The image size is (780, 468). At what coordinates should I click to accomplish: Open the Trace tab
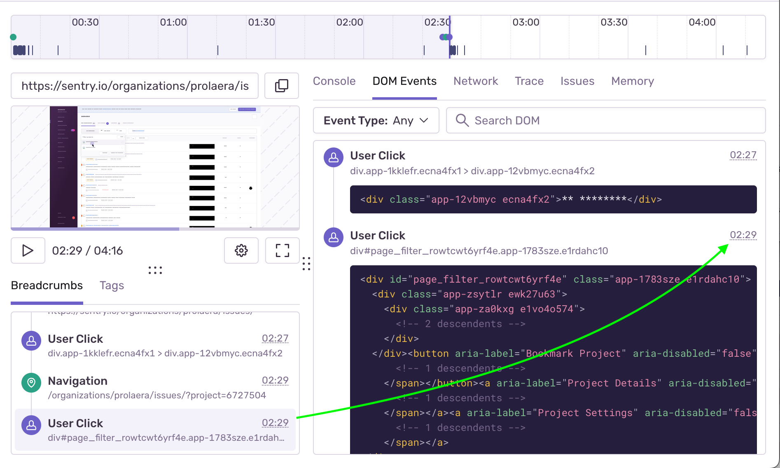(x=529, y=81)
